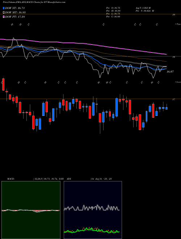
Task: Click the 'Pre H: 16.88' value
Action: tap(113, 11)
